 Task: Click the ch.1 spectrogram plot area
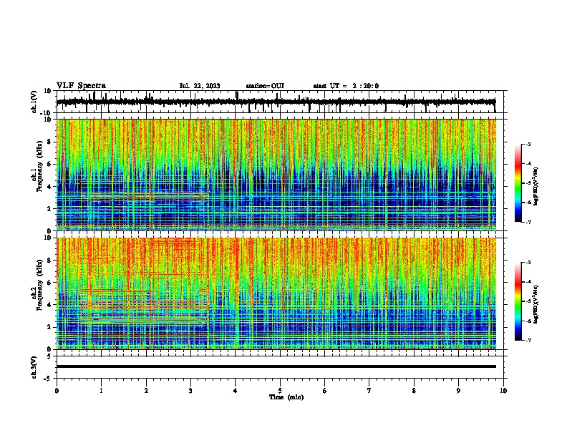coord(276,175)
